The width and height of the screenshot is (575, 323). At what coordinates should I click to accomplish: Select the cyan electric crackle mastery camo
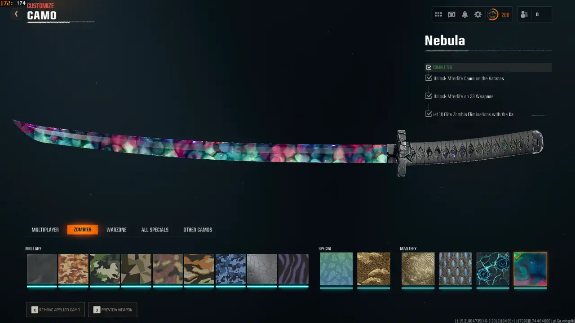(493, 269)
